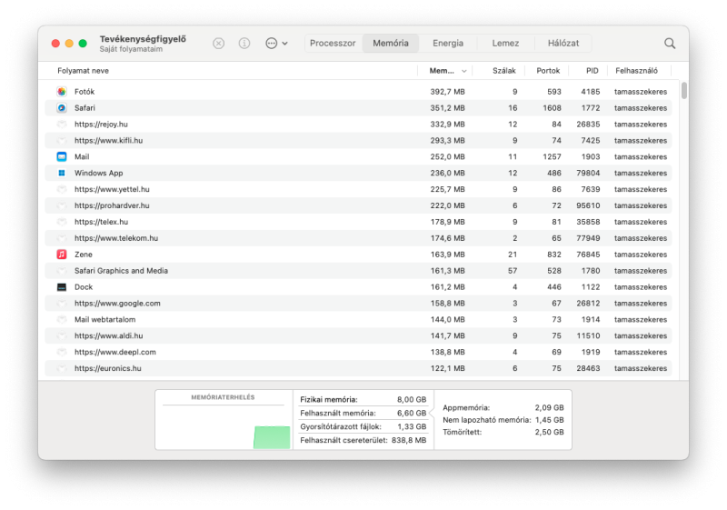Select the https://euronics.hu process name
Viewport: 727px width, 510px height.
click(x=107, y=368)
